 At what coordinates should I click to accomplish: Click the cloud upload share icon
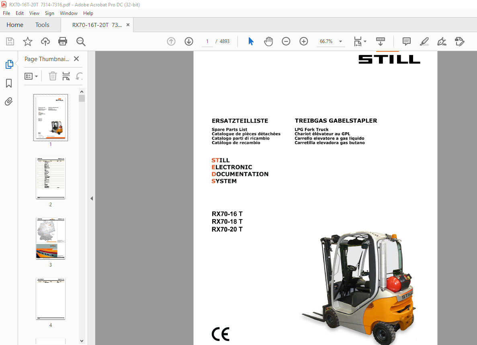click(x=45, y=41)
